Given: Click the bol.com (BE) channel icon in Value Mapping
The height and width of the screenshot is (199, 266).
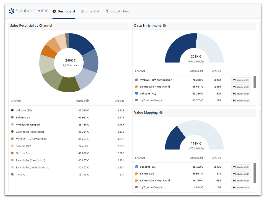Looking at the screenshot, I should tap(136, 167).
